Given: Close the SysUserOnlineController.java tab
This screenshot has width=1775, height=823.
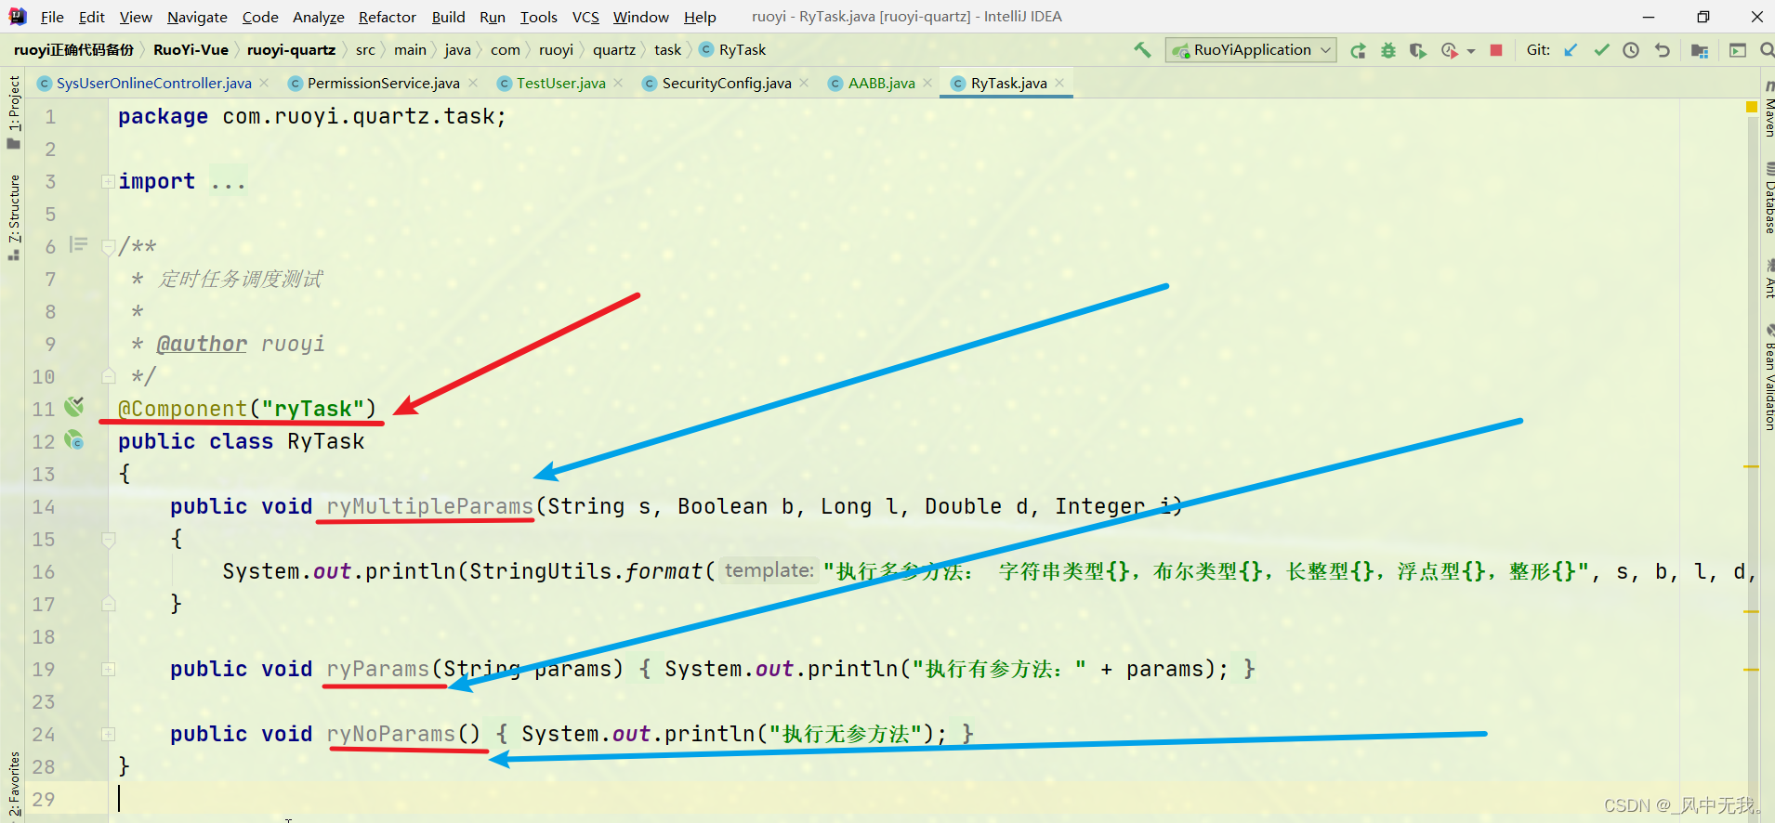Looking at the screenshot, I should (x=264, y=84).
